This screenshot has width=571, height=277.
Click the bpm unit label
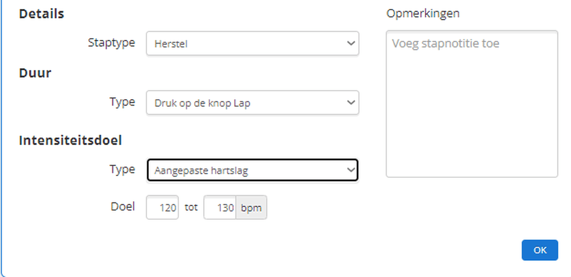[x=251, y=207]
